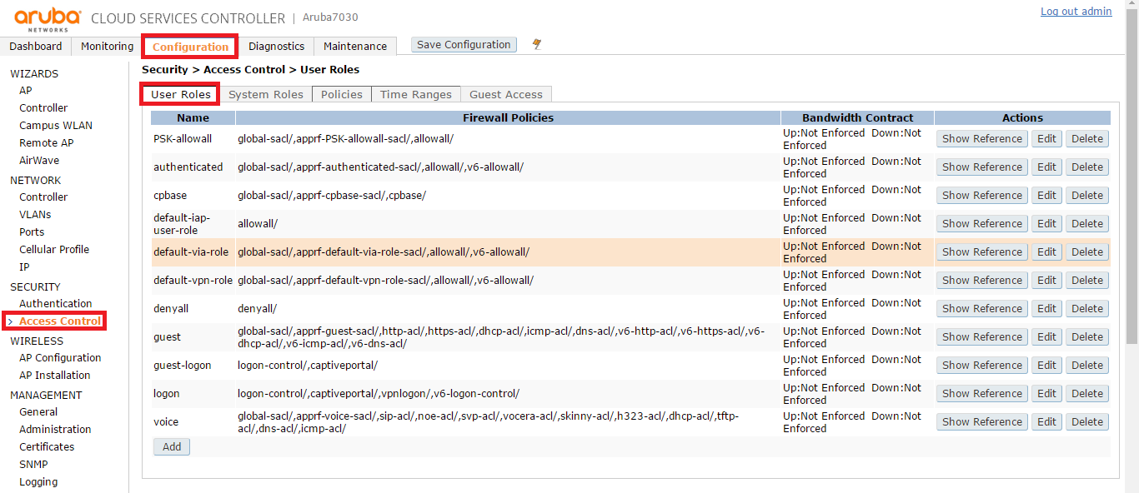Open Cellular Profile in sidebar
This screenshot has height=493, width=1139.
[x=54, y=249]
